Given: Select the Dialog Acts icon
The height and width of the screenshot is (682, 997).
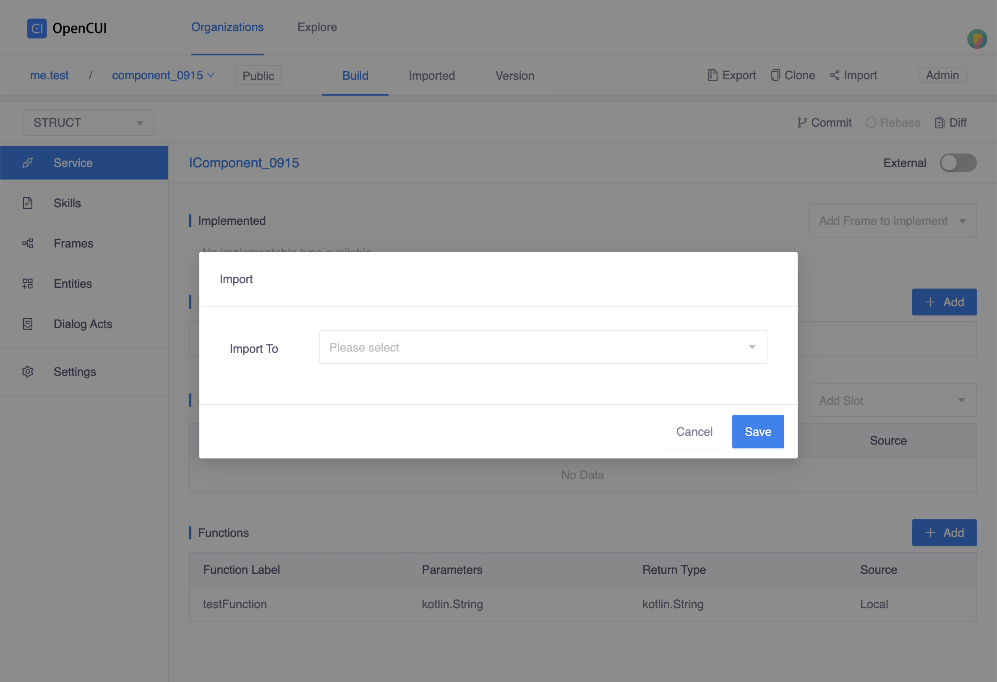Looking at the screenshot, I should (27, 324).
